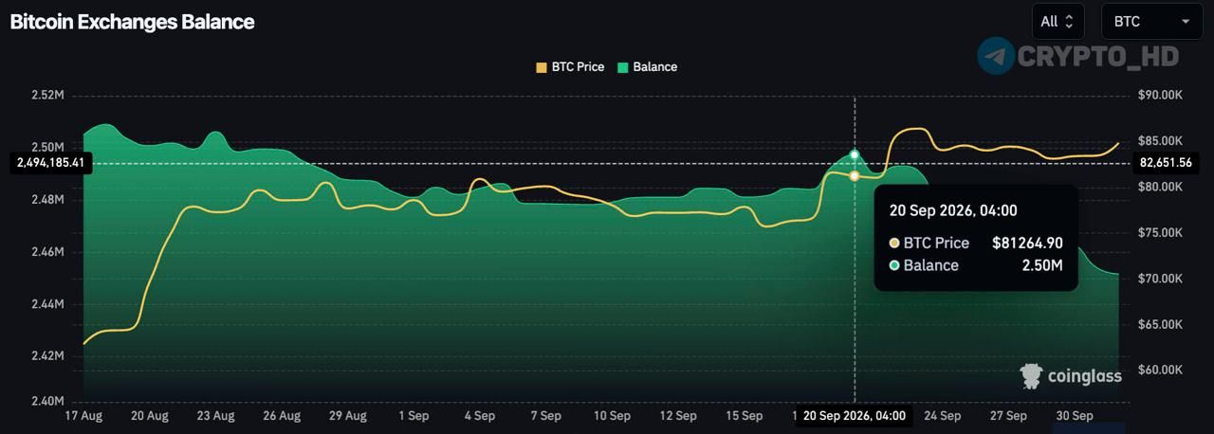Click the 2.48M left axis value
1214x434 pixels.
click(x=47, y=200)
